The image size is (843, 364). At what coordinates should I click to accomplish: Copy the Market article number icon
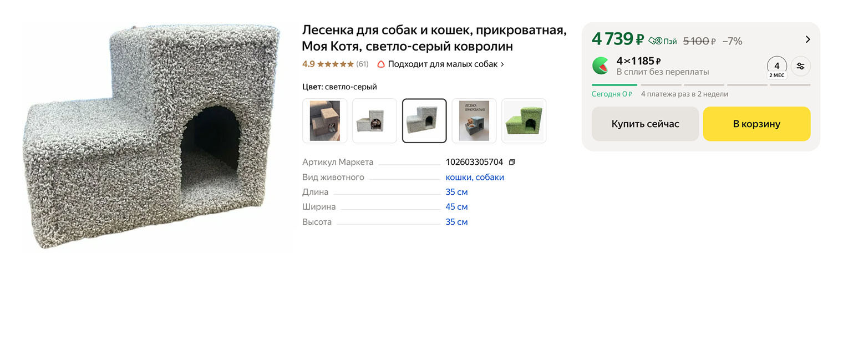coord(512,162)
